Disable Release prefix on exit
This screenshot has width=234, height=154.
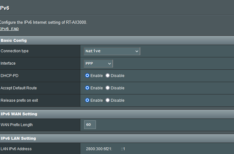[x=108, y=100]
